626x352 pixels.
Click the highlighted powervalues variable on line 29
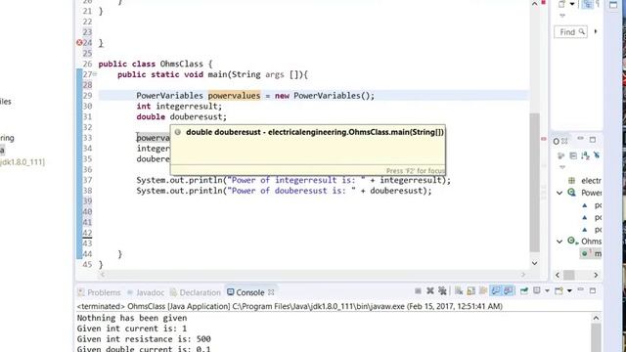234,96
